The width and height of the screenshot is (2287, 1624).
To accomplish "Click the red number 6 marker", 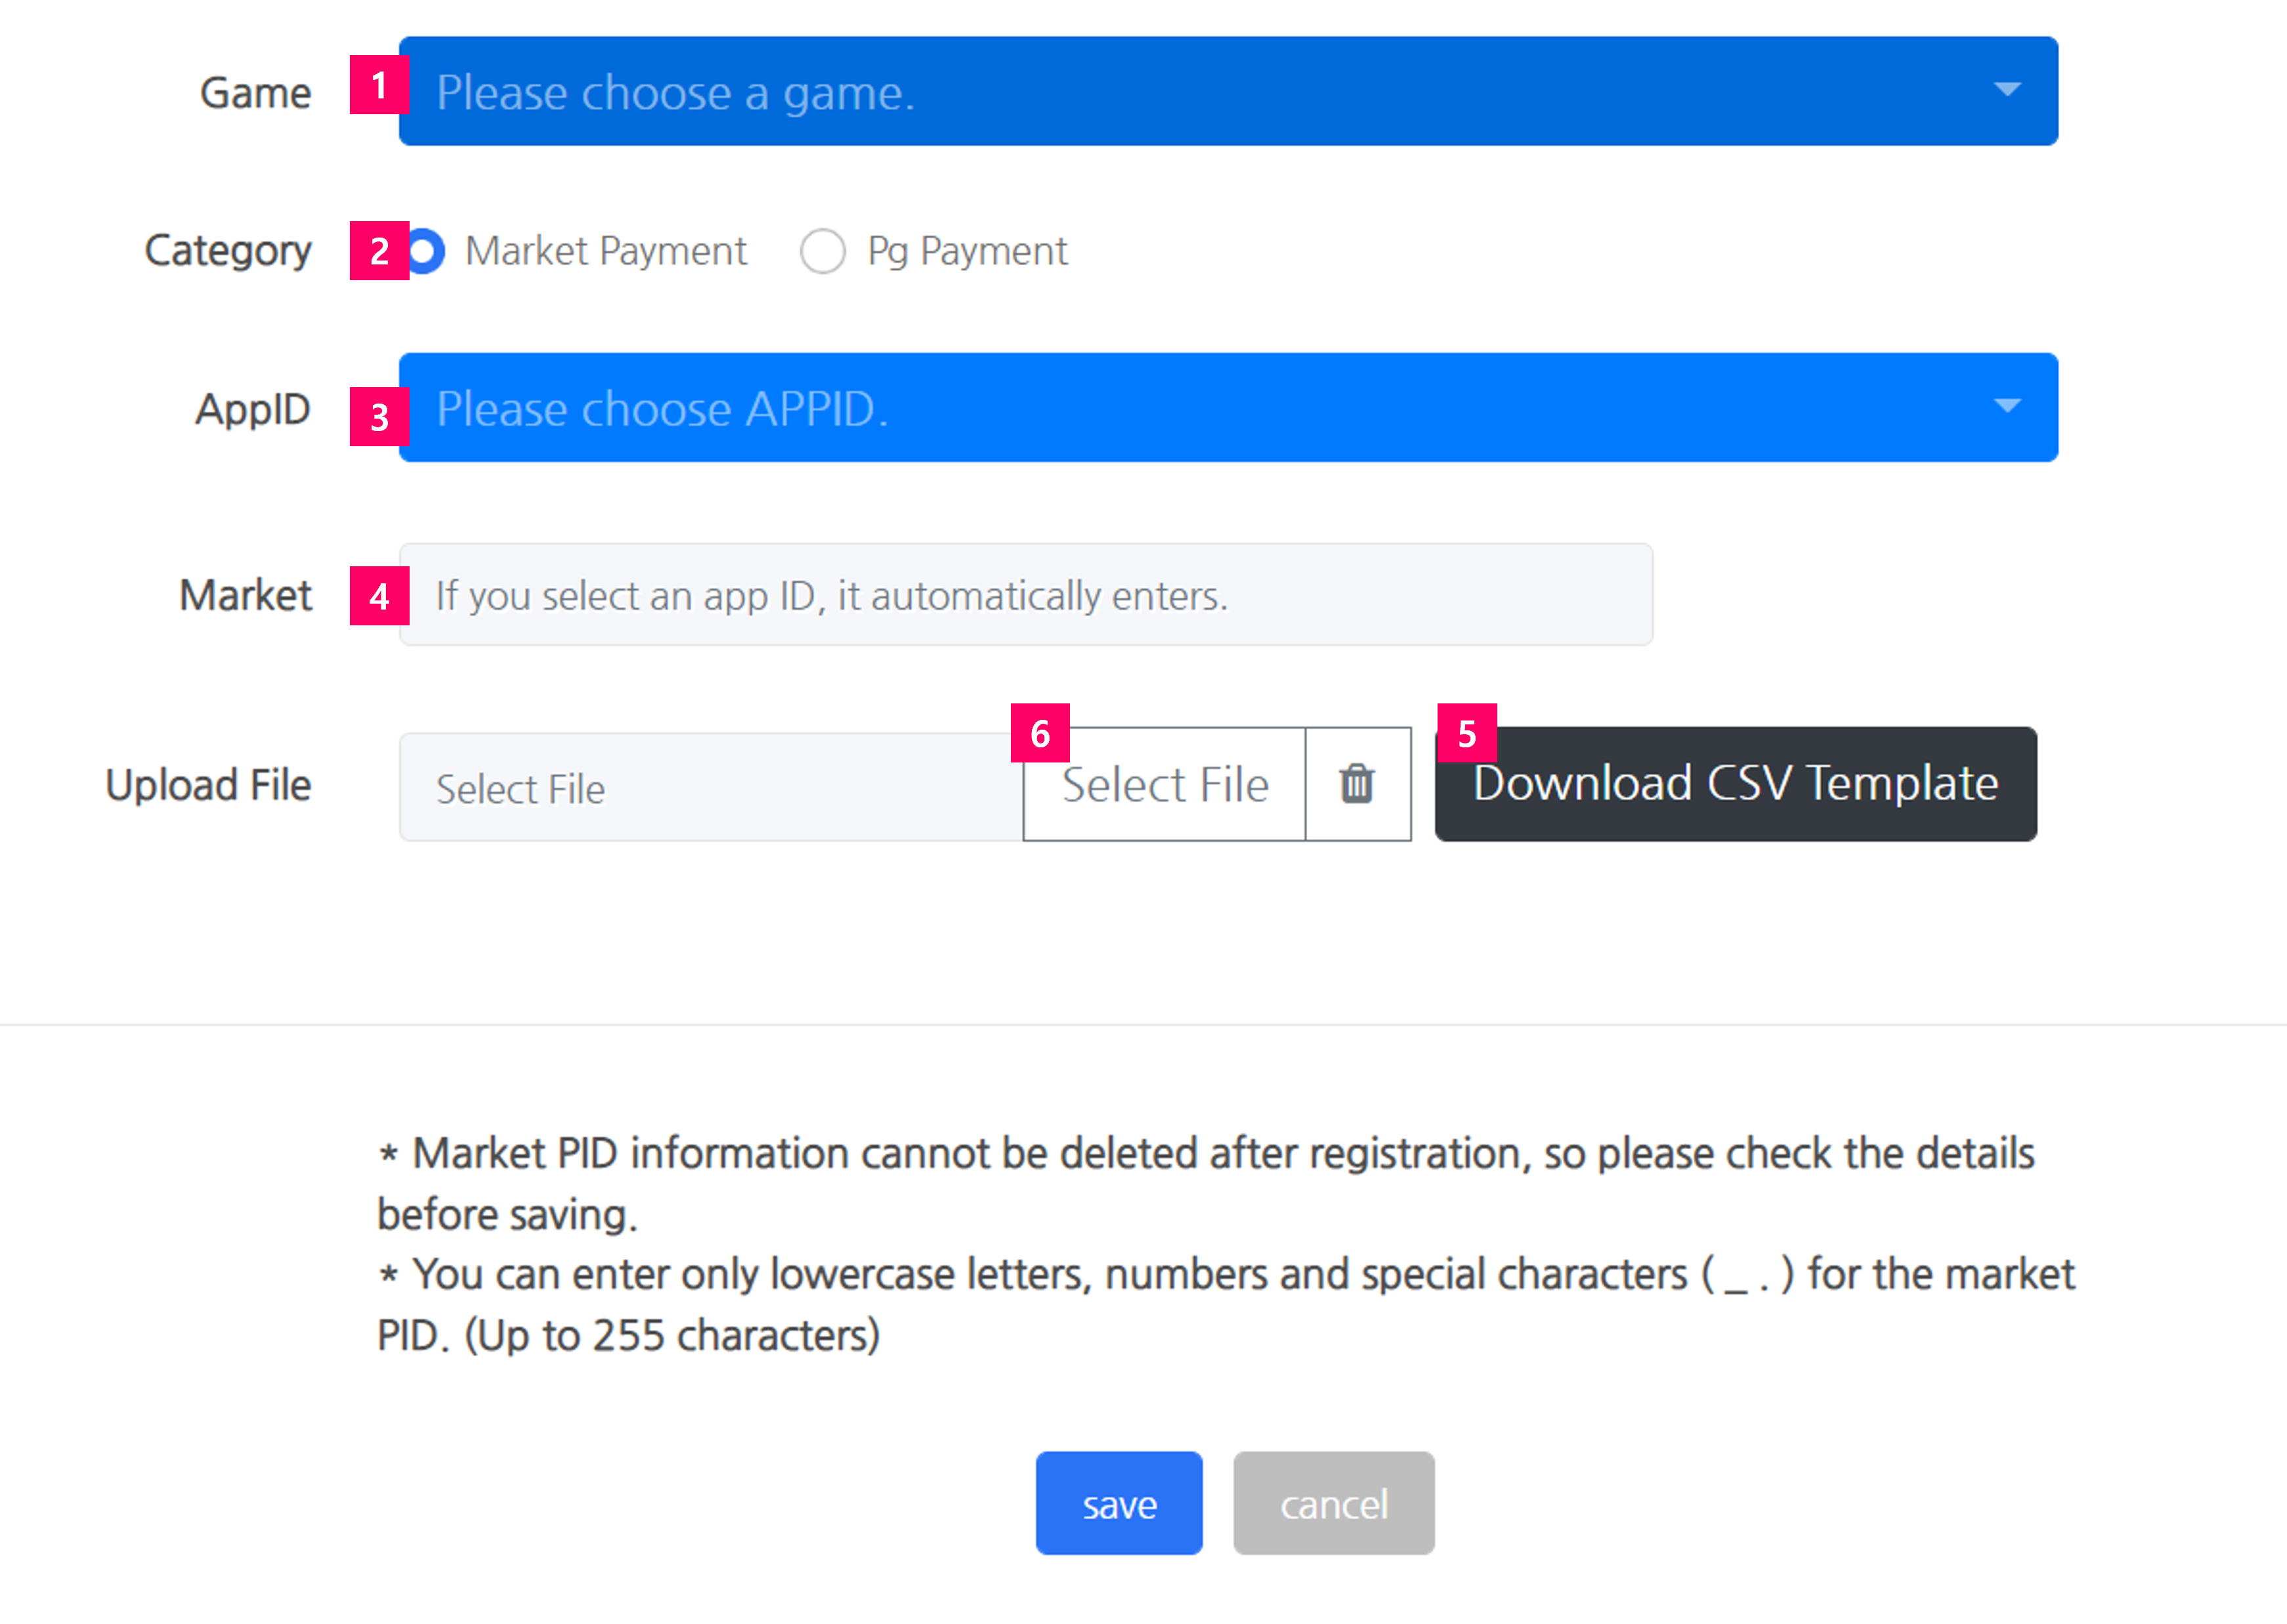I will click(x=1039, y=733).
